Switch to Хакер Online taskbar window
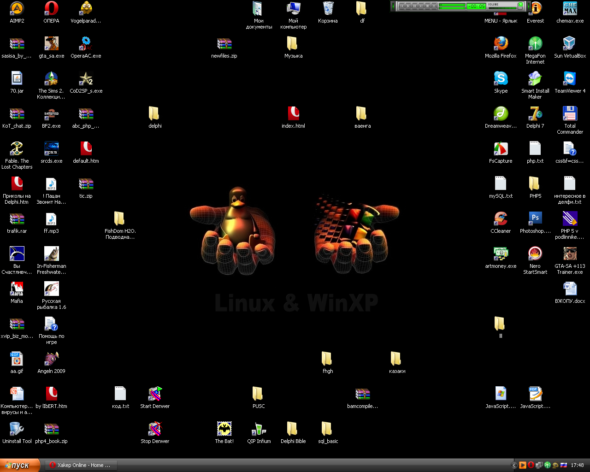The width and height of the screenshot is (590, 472). (x=80, y=465)
